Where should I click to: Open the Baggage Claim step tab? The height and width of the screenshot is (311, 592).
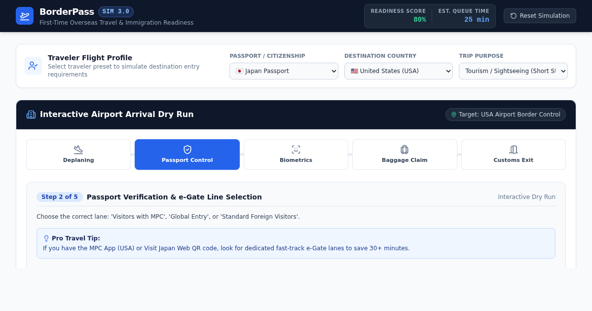[405, 155]
